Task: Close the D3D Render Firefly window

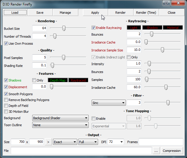Action: coord(178,3)
